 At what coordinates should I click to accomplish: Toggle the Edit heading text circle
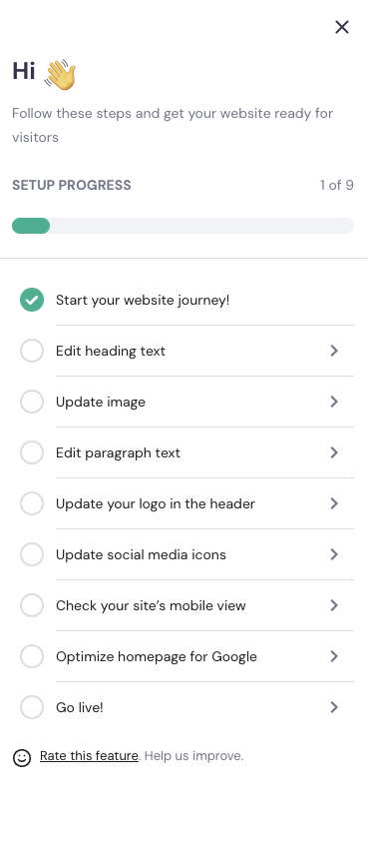point(32,351)
